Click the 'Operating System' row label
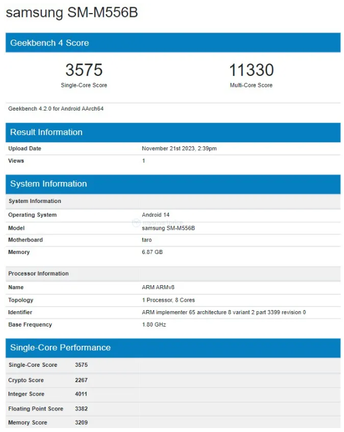Viewport: 344px width, 432px height. point(32,215)
